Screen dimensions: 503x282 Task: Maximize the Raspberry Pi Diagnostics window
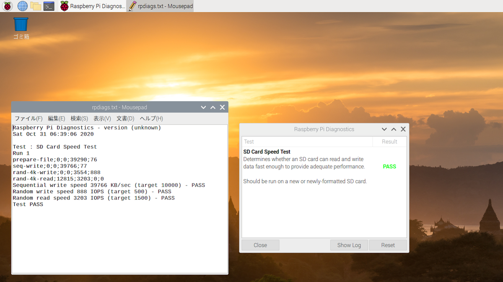click(394, 129)
